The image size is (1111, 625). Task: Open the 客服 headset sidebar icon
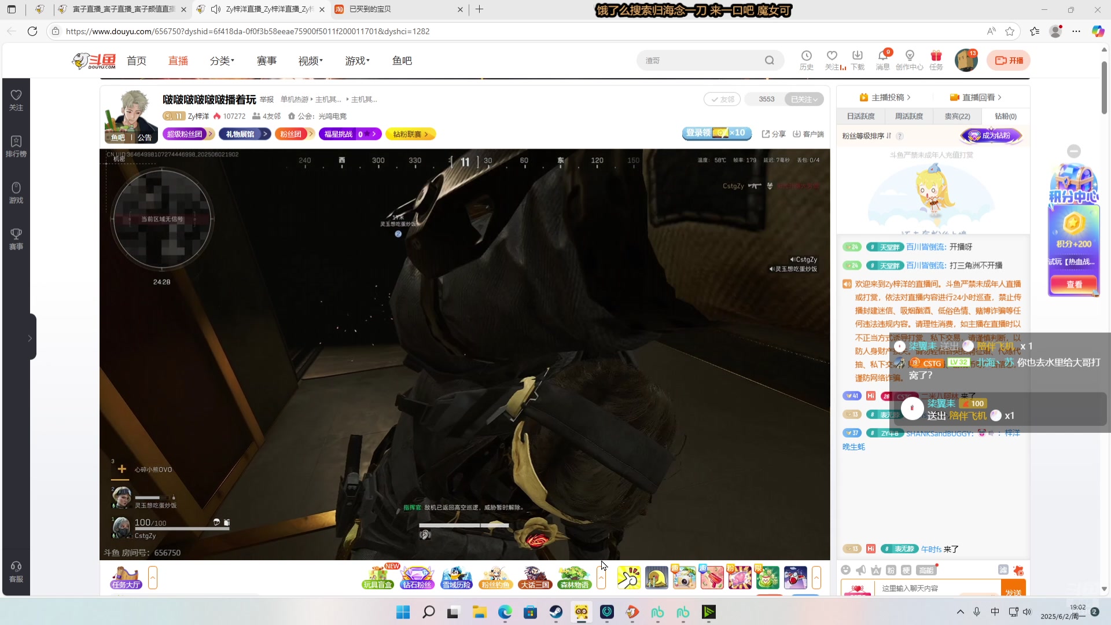(x=16, y=571)
